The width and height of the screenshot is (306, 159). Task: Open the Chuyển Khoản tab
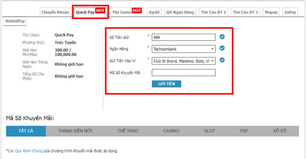point(55,12)
